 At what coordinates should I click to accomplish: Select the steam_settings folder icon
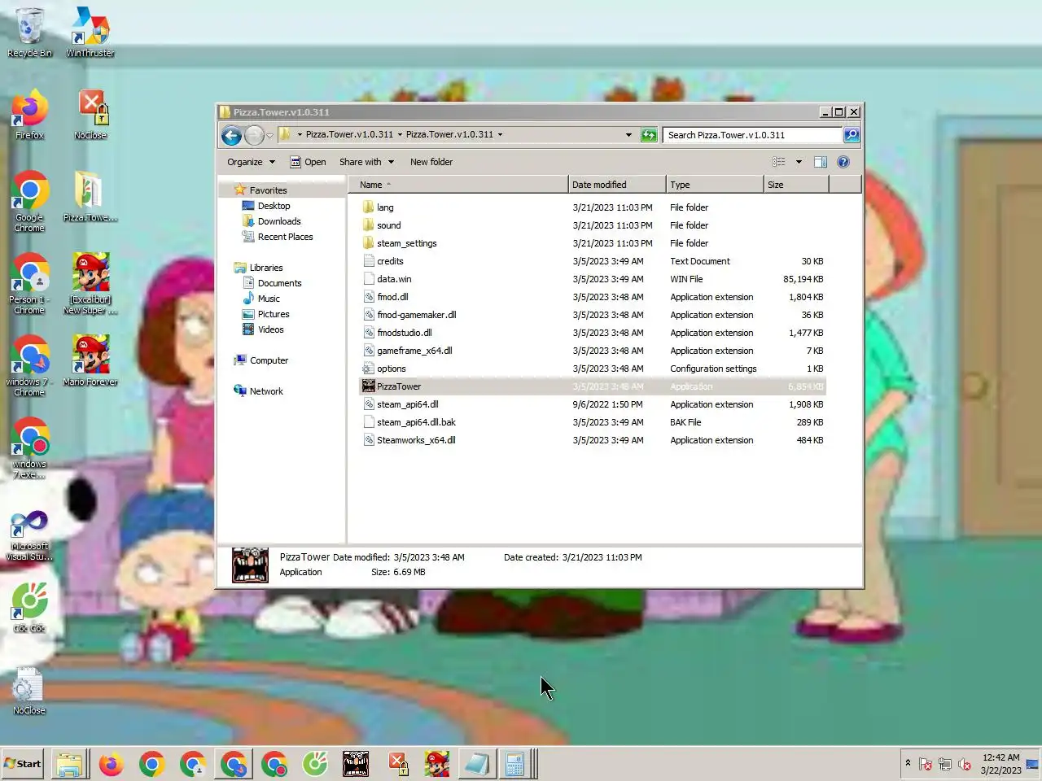[x=368, y=243]
